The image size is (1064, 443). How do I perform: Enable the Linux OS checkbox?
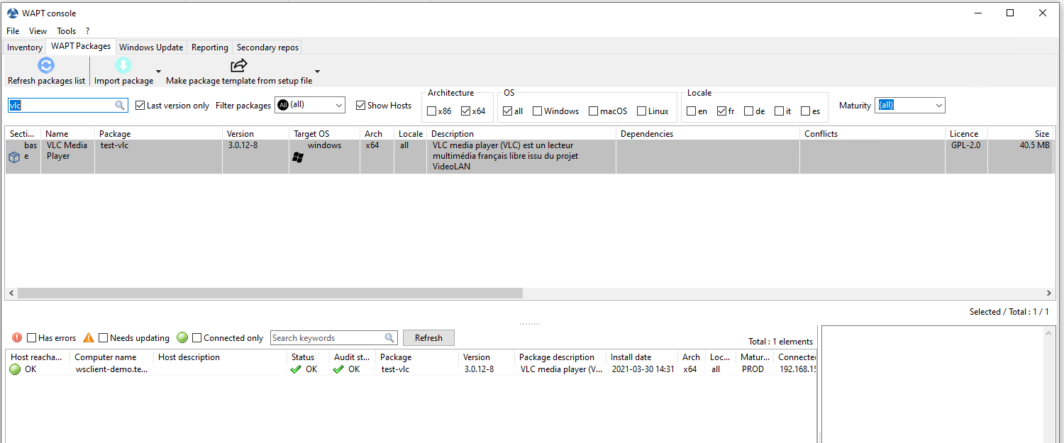click(641, 111)
